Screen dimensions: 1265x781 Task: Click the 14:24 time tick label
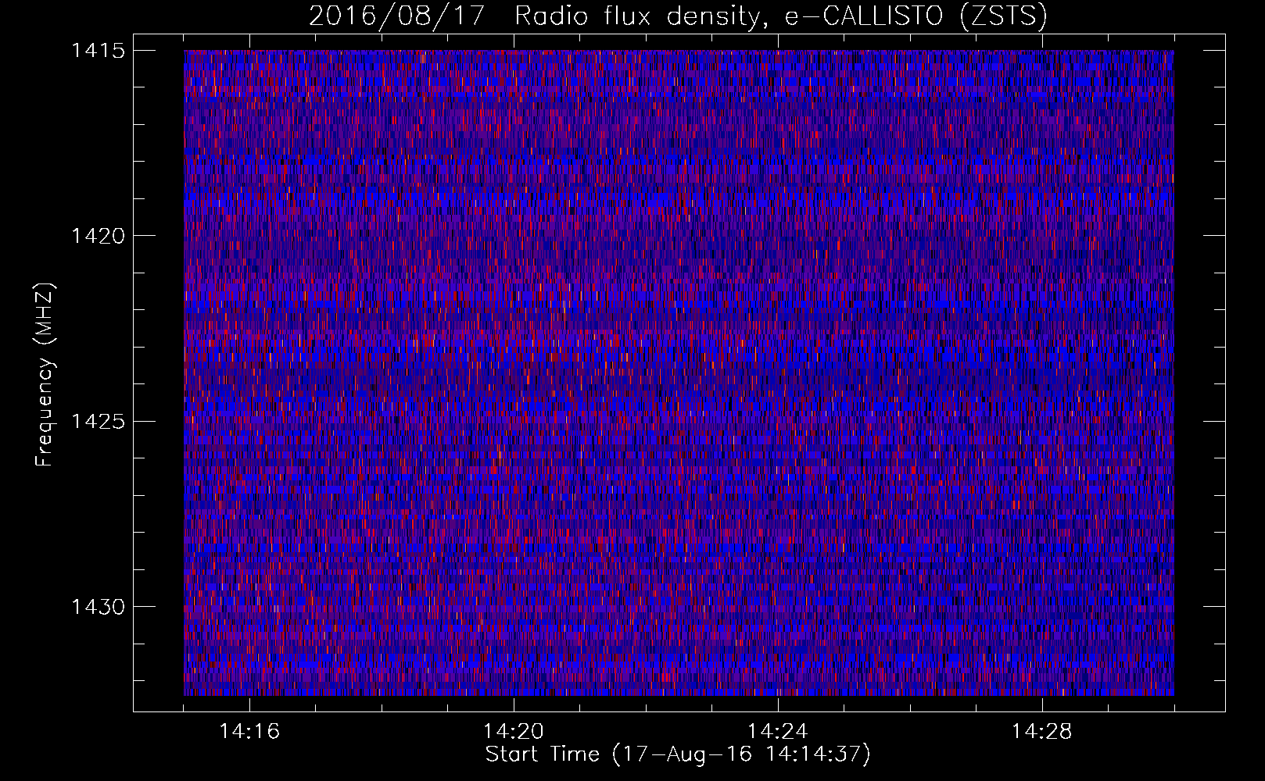point(778,732)
